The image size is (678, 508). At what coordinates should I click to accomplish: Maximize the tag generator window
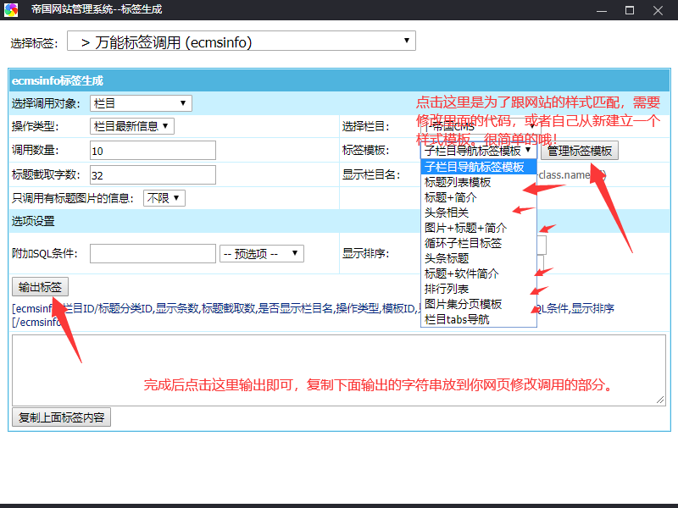630,10
